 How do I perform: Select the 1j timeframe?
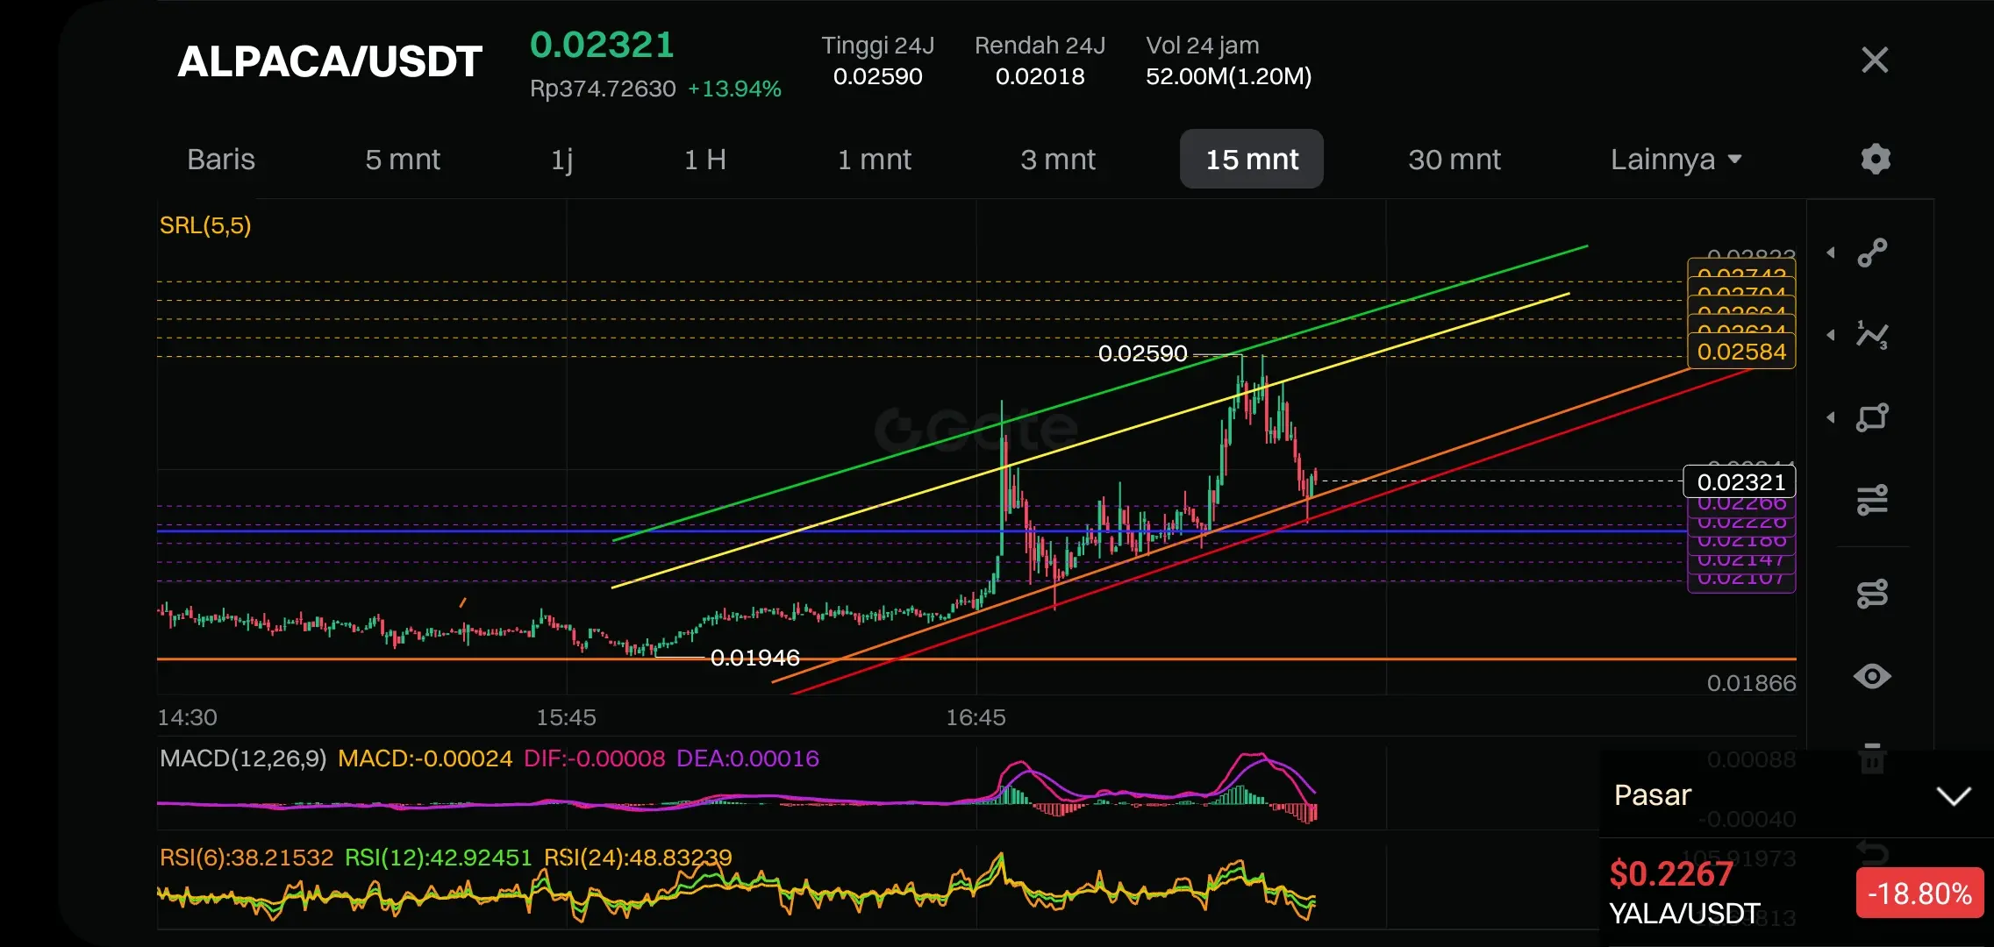tap(562, 160)
